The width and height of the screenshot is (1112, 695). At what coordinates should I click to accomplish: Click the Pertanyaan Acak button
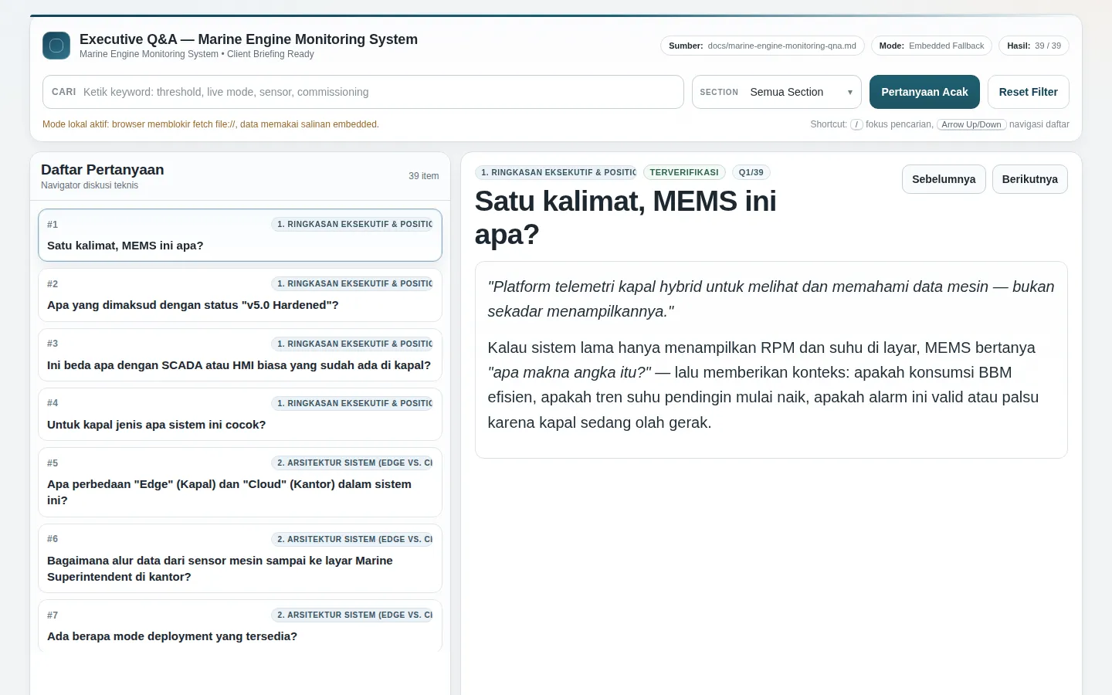coord(924,92)
